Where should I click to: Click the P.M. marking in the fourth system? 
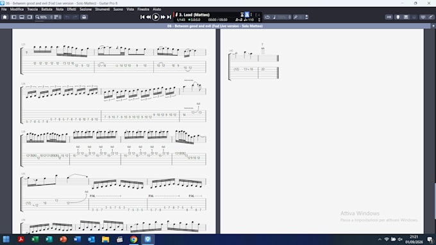[92, 196]
